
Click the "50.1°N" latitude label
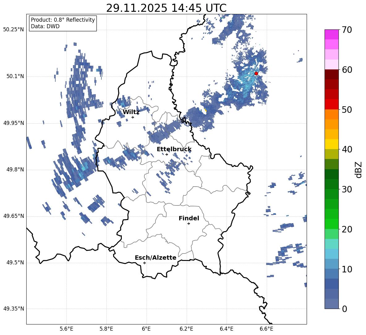pos(15,76)
